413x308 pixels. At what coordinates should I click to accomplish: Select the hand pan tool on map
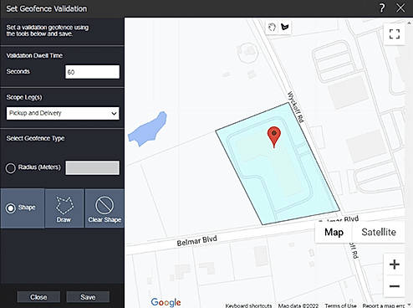[x=272, y=28]
